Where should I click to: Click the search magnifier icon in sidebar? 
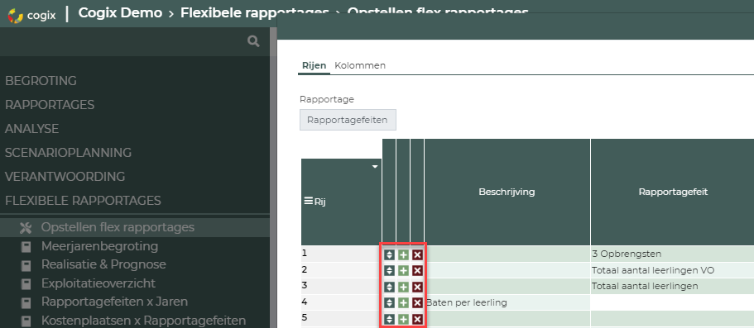253,41
